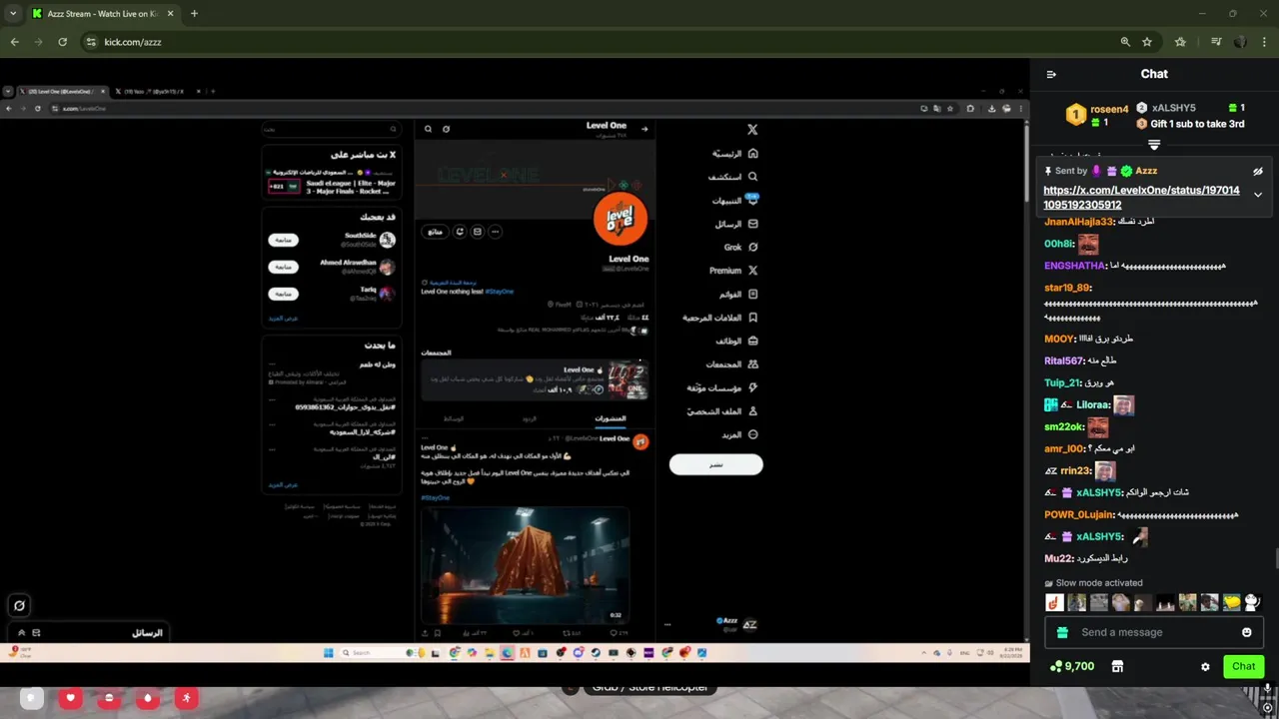Open the emoji picker in the chat input

pos(1246,632)
